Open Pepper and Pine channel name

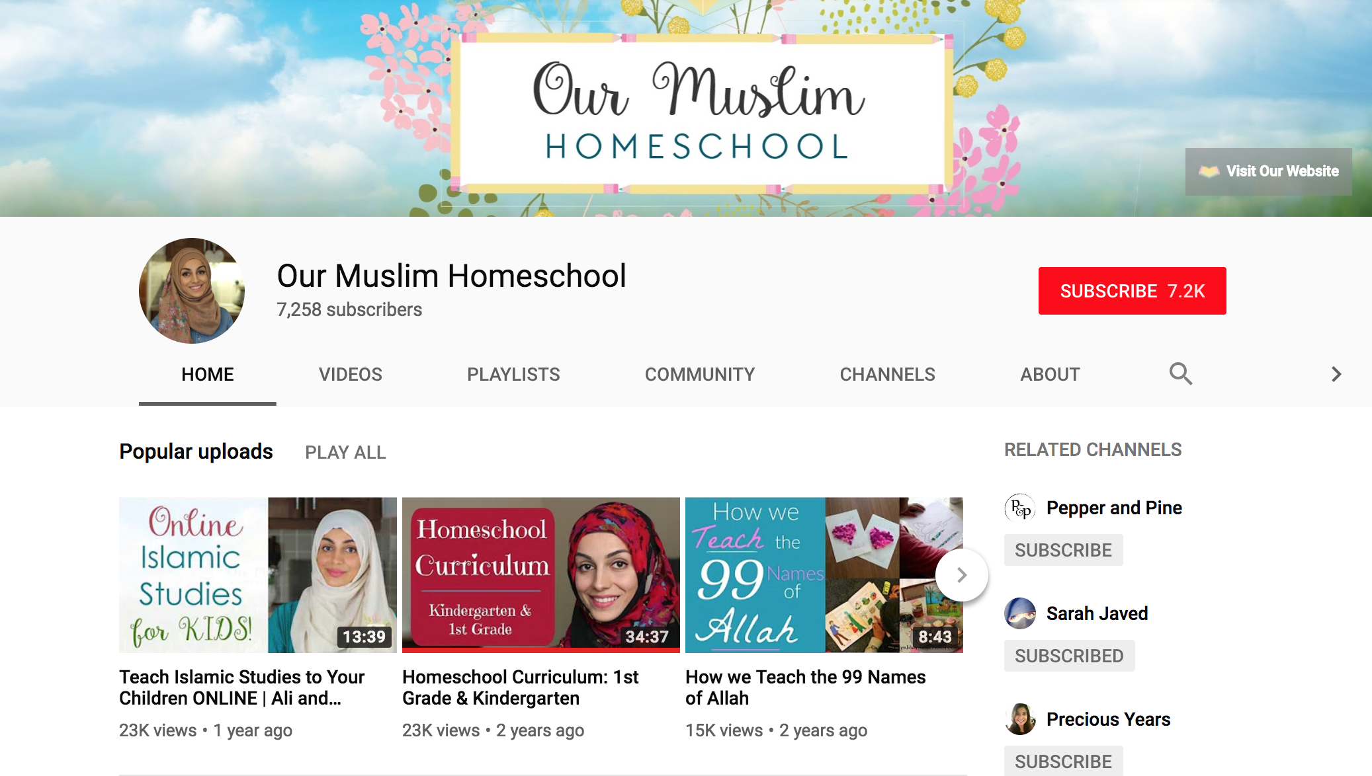point(1114,508)
